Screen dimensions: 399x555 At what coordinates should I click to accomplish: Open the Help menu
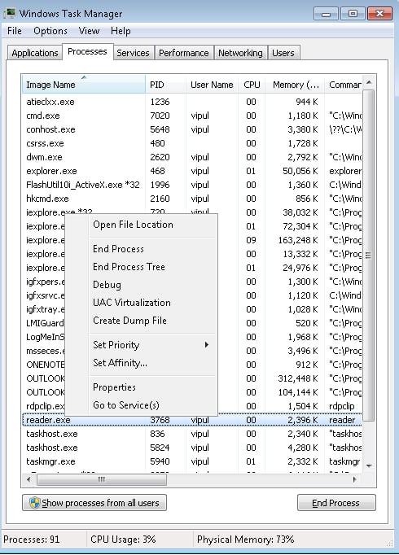[121, 31]
